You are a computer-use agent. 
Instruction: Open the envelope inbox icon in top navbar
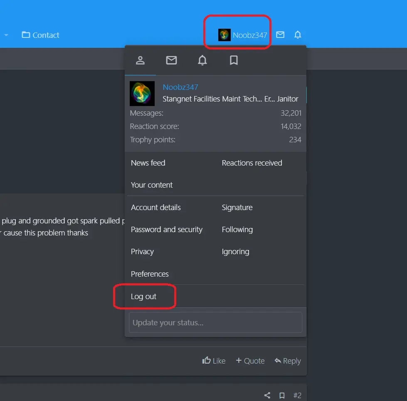[x=280, y=35]
